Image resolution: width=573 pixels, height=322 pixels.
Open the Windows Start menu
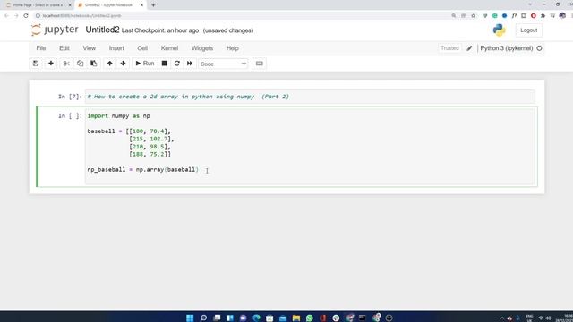(190, 318)
